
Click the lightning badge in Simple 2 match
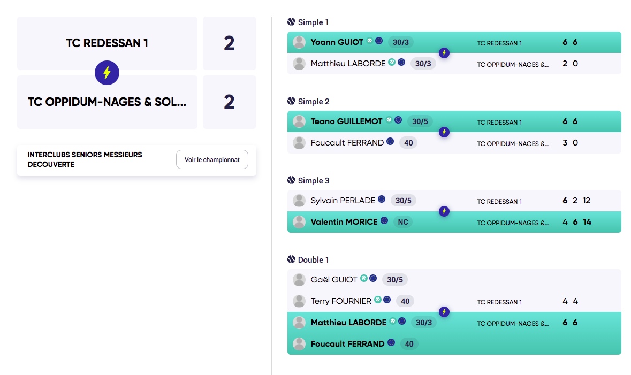[444, 132]
